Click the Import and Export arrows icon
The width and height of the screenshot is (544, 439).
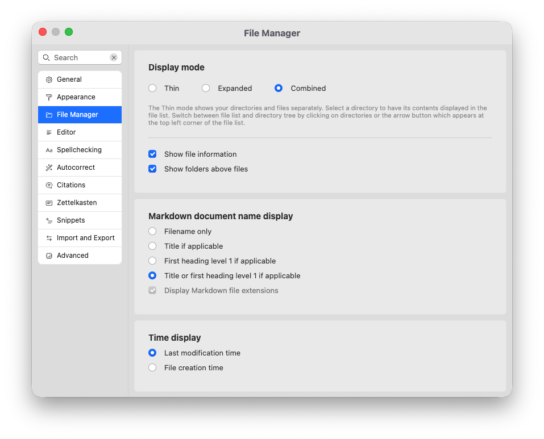48,237
